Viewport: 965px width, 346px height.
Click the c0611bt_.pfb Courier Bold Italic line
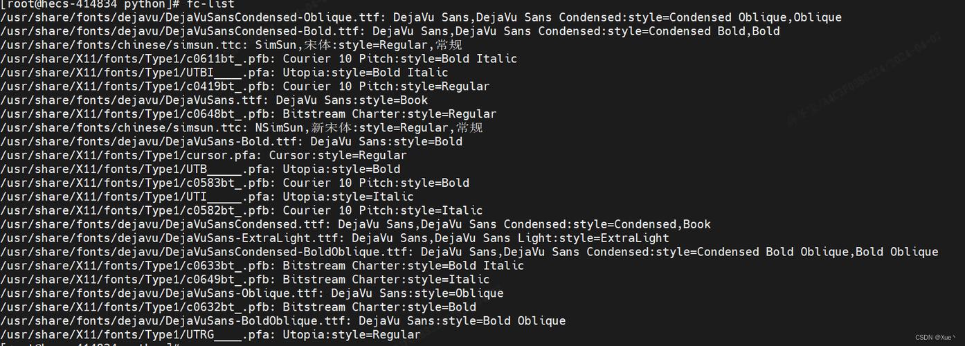[x=259, y=59]
